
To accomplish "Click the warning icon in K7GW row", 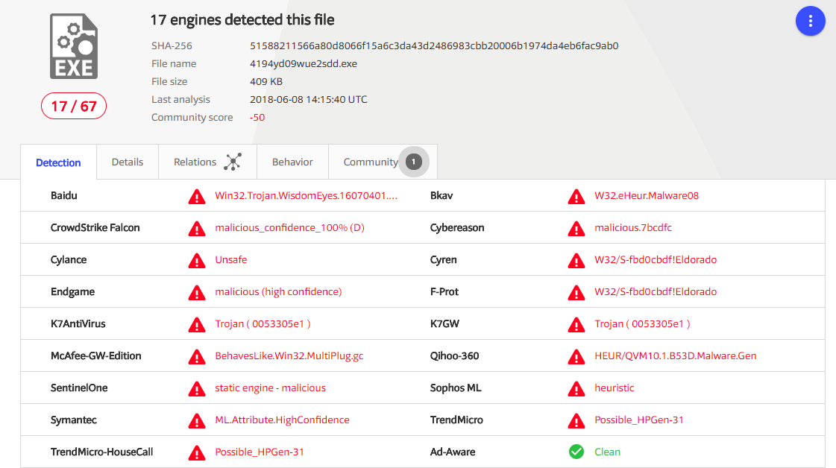I will tap(576, 324).
